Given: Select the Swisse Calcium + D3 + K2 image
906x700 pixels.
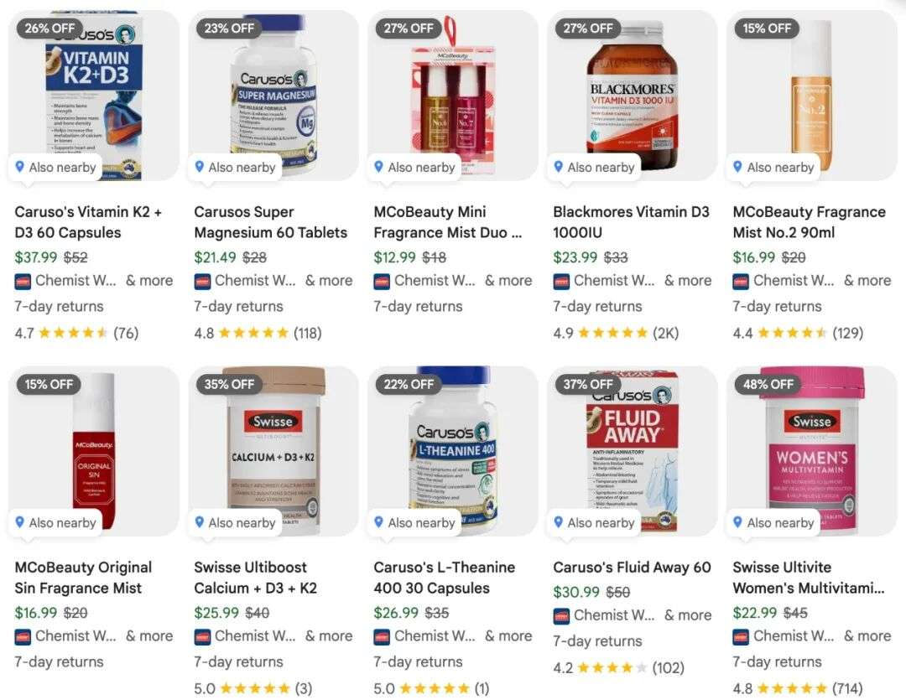Looking at the screenshot, I should coord(273,450).
